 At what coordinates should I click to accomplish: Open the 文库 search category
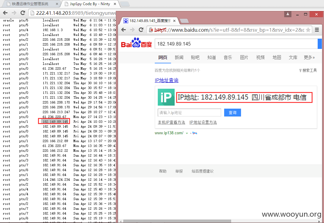293,57
